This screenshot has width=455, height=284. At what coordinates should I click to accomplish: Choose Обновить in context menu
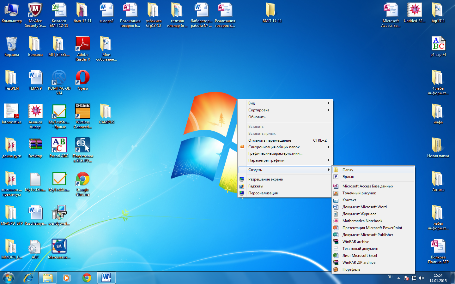pyautogui.click(x=285, y=117)
